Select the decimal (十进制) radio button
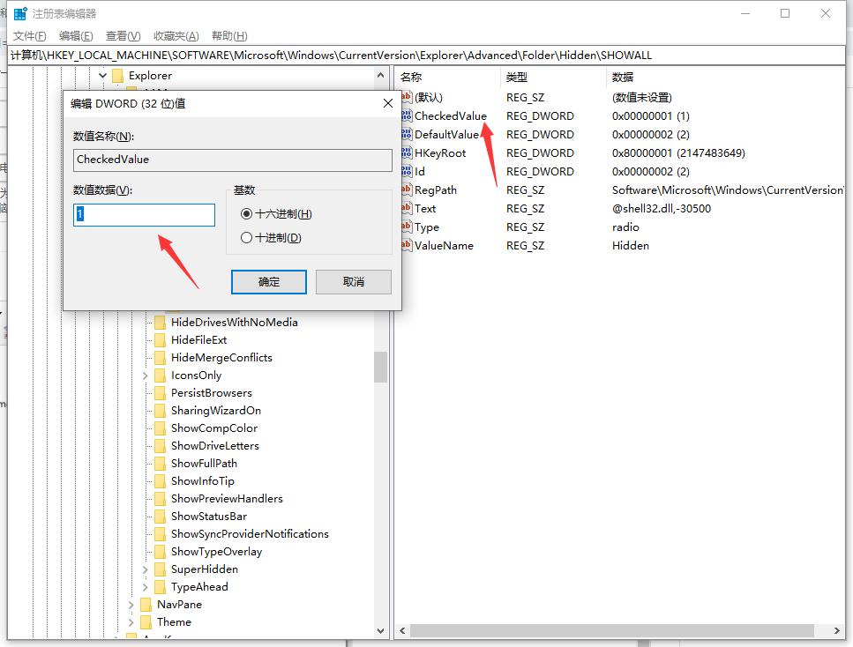This screenshot has height=647, width=853. 246,238
